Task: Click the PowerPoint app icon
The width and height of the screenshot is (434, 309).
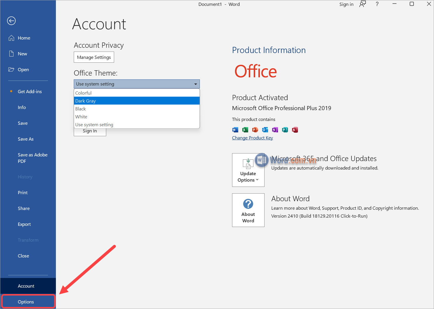Action: [x=255, y=130]
